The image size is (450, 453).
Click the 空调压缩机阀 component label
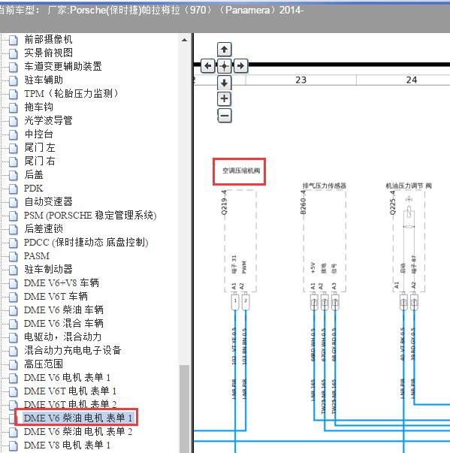tap(241, 171)
